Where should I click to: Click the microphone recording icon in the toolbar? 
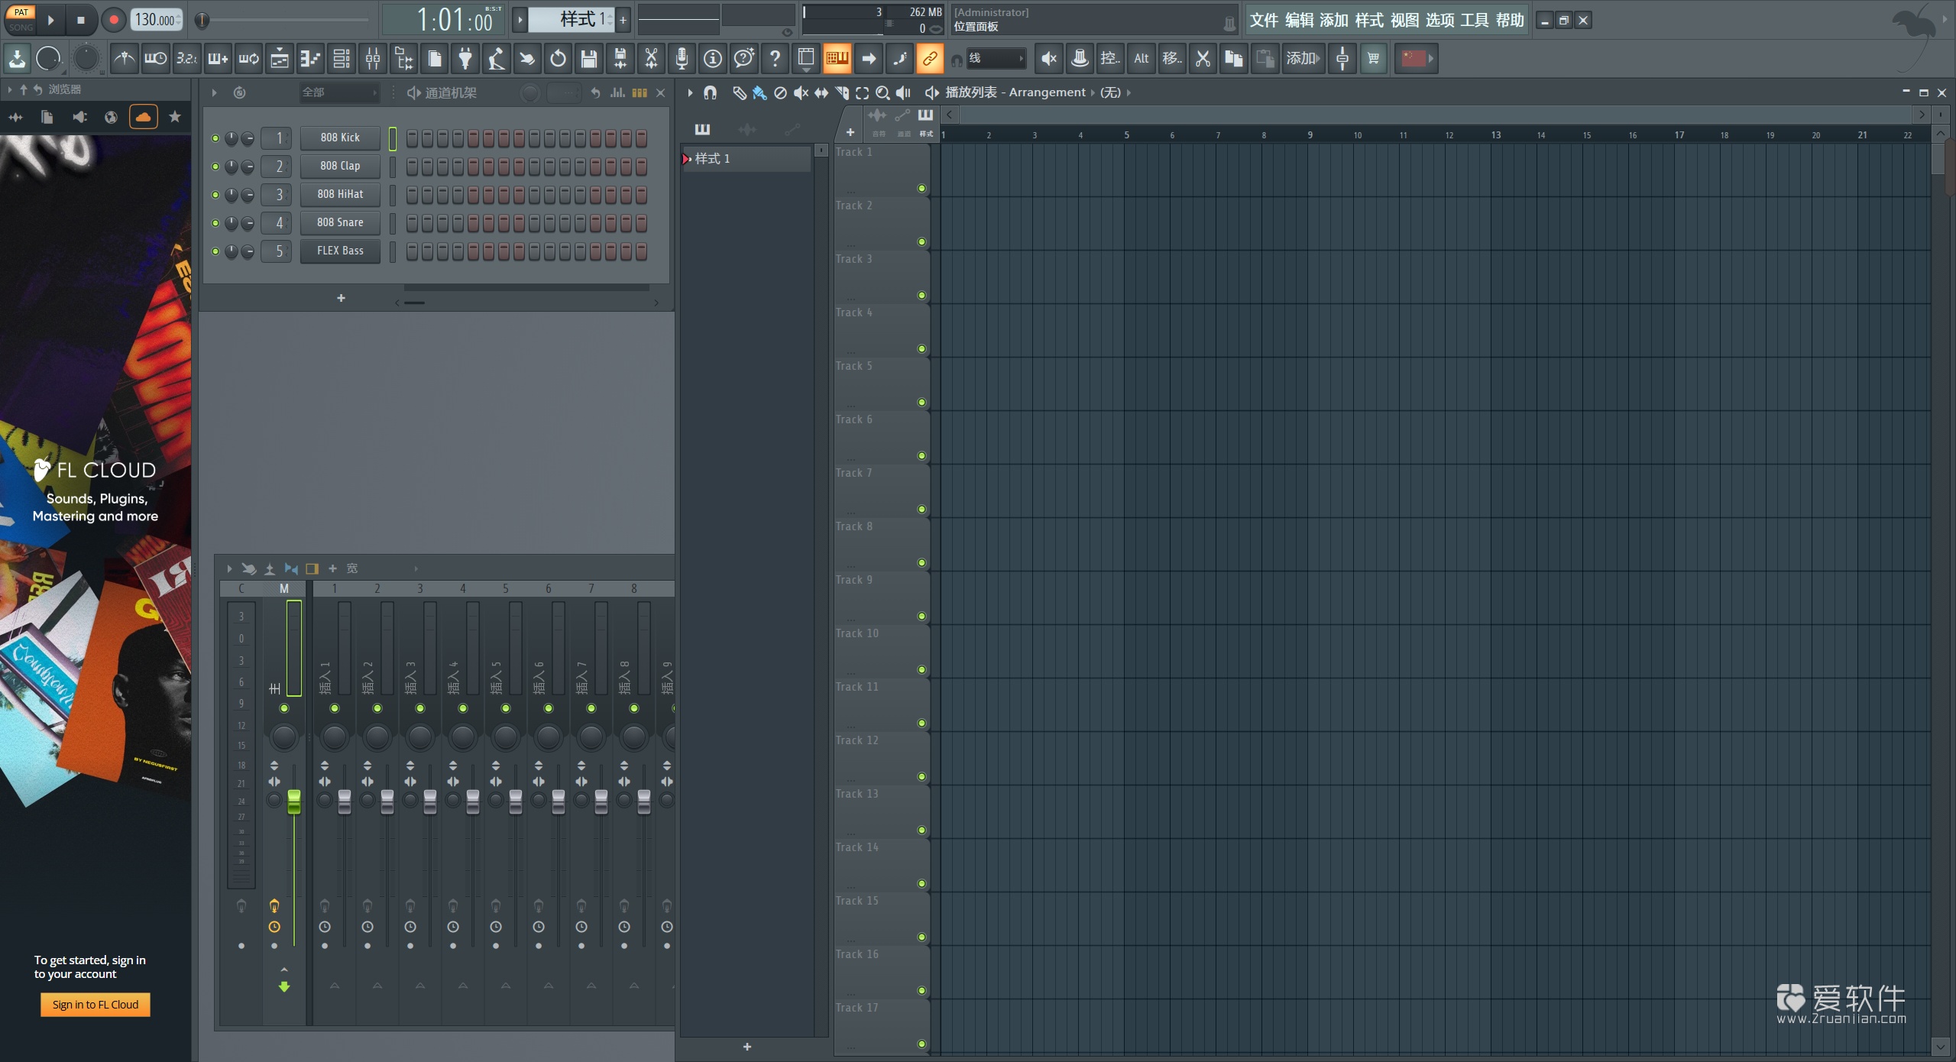(682, 58)
